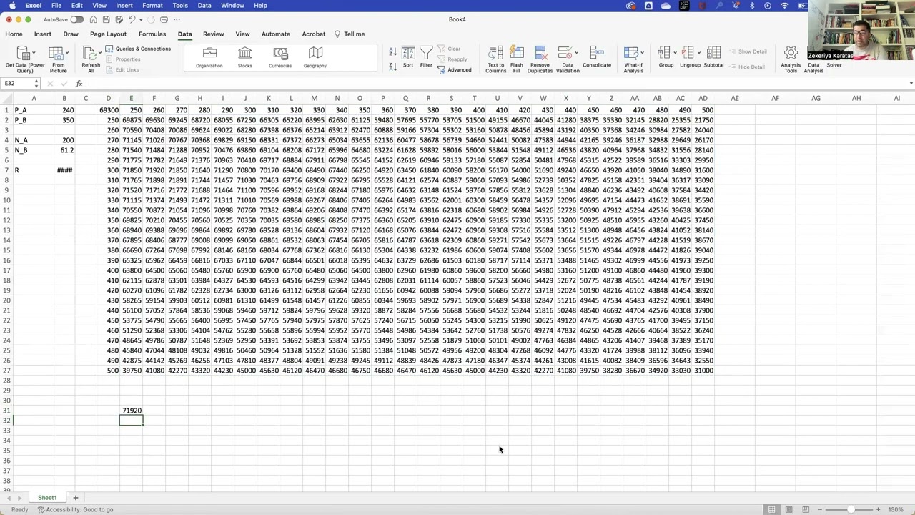Click Advanced filter button

[455, 69]
